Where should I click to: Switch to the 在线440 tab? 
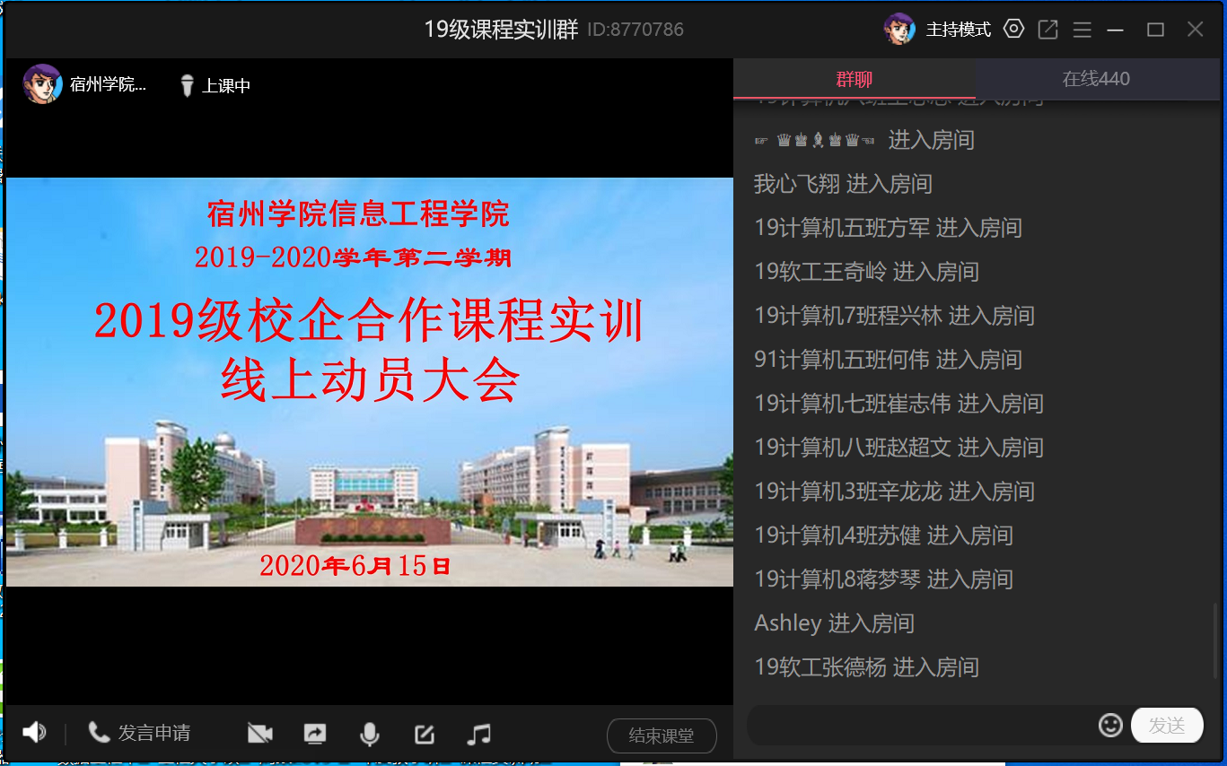click(1096, 79)
